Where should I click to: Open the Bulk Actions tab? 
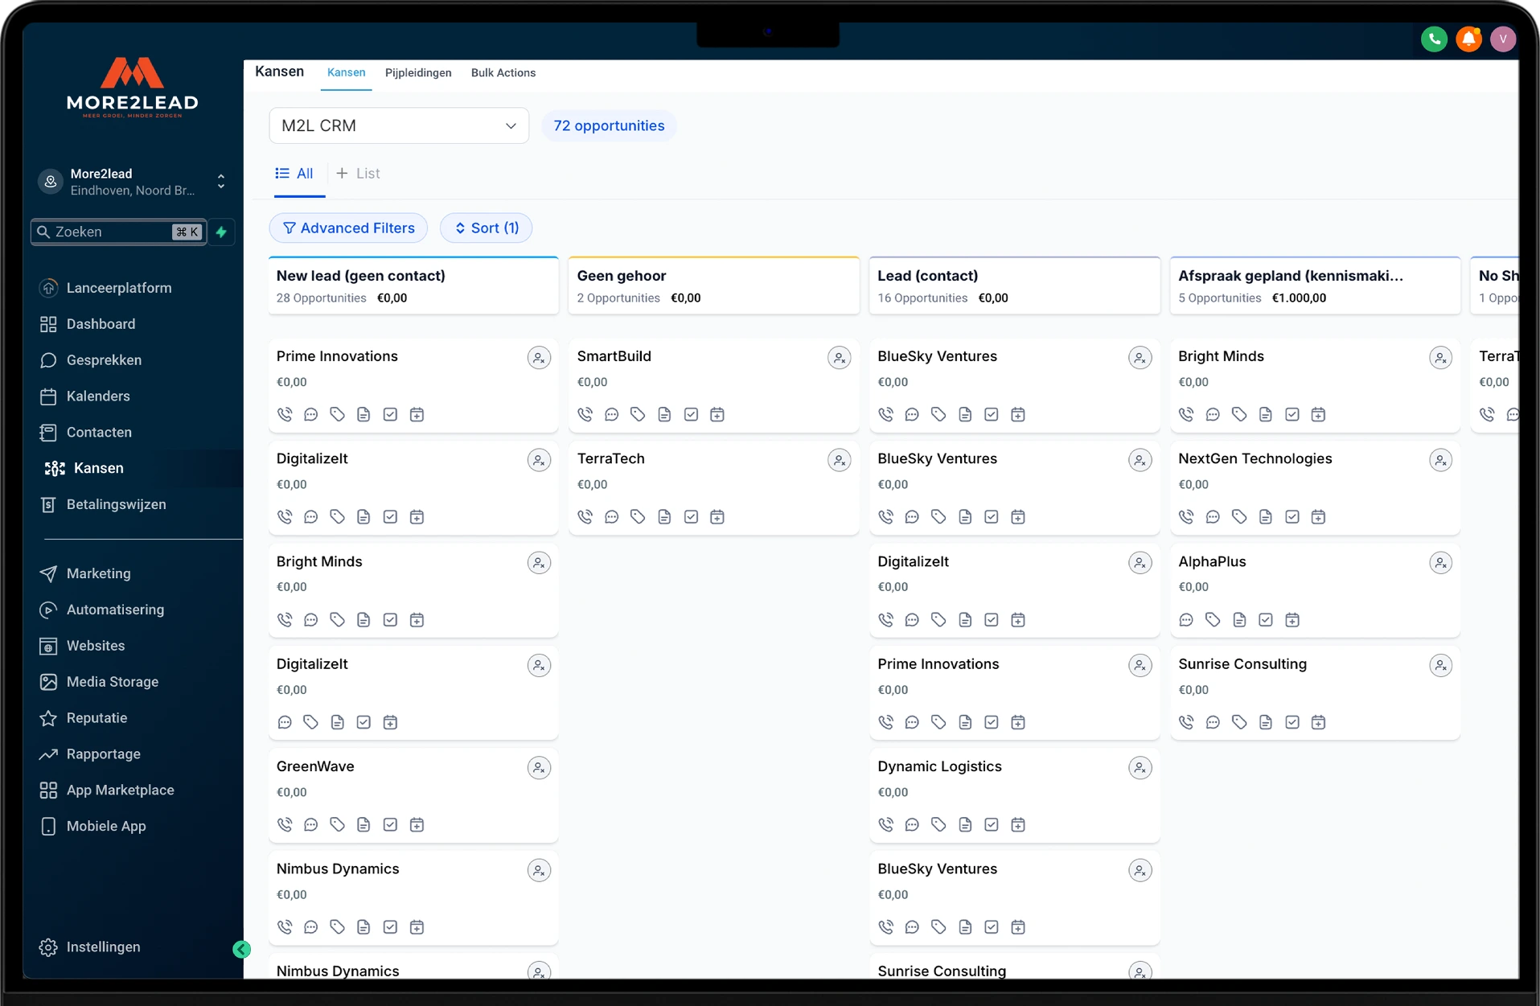tap(503, 73)
